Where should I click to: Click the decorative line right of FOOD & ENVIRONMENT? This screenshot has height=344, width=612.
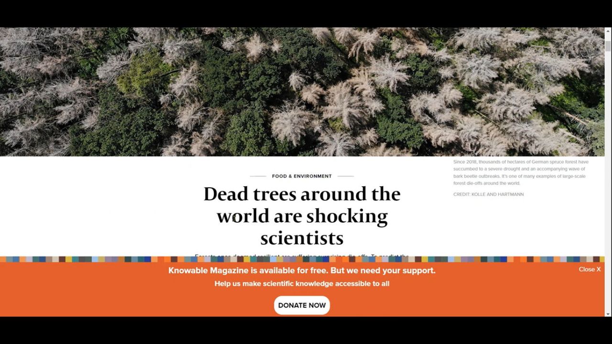point(345,176)
